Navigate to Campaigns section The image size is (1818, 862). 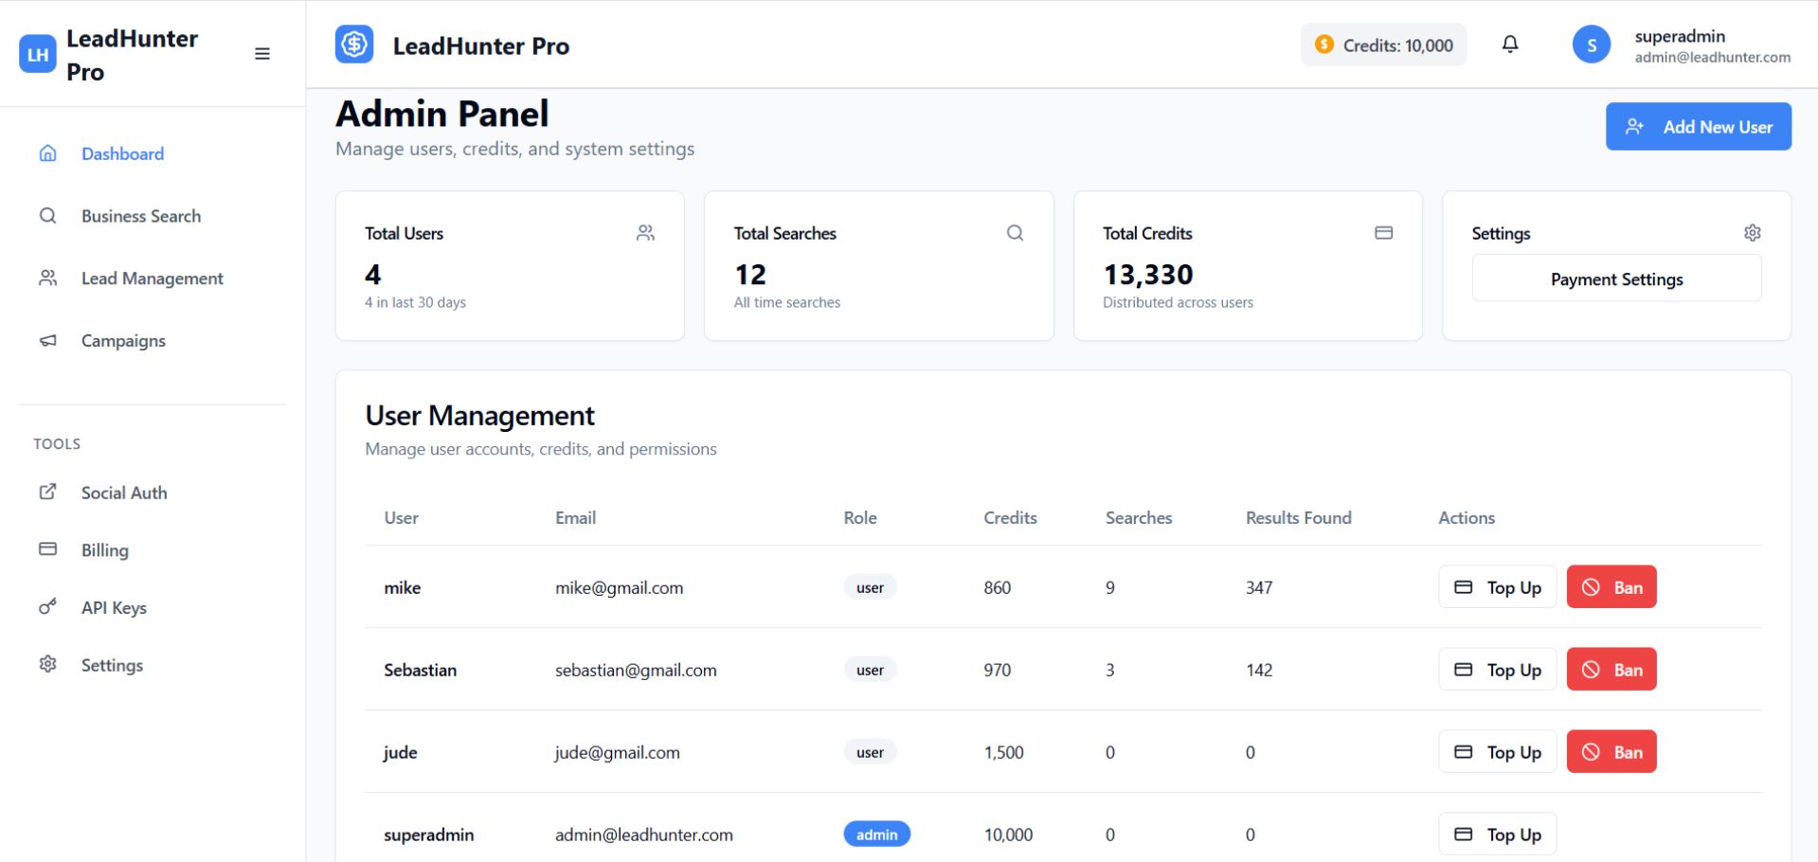pos(123,341)
